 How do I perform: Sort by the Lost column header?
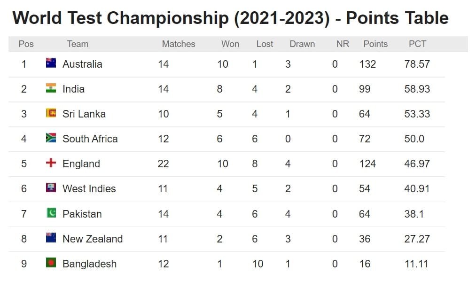(x=265, y=44)
